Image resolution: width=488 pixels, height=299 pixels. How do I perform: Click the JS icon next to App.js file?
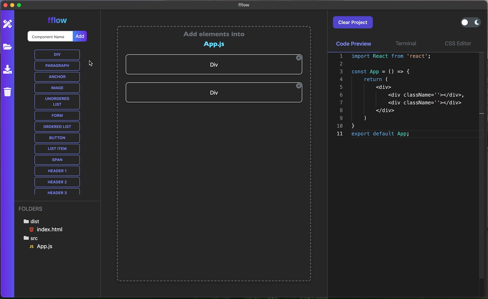pyautogui.click(x=32, y=246)
